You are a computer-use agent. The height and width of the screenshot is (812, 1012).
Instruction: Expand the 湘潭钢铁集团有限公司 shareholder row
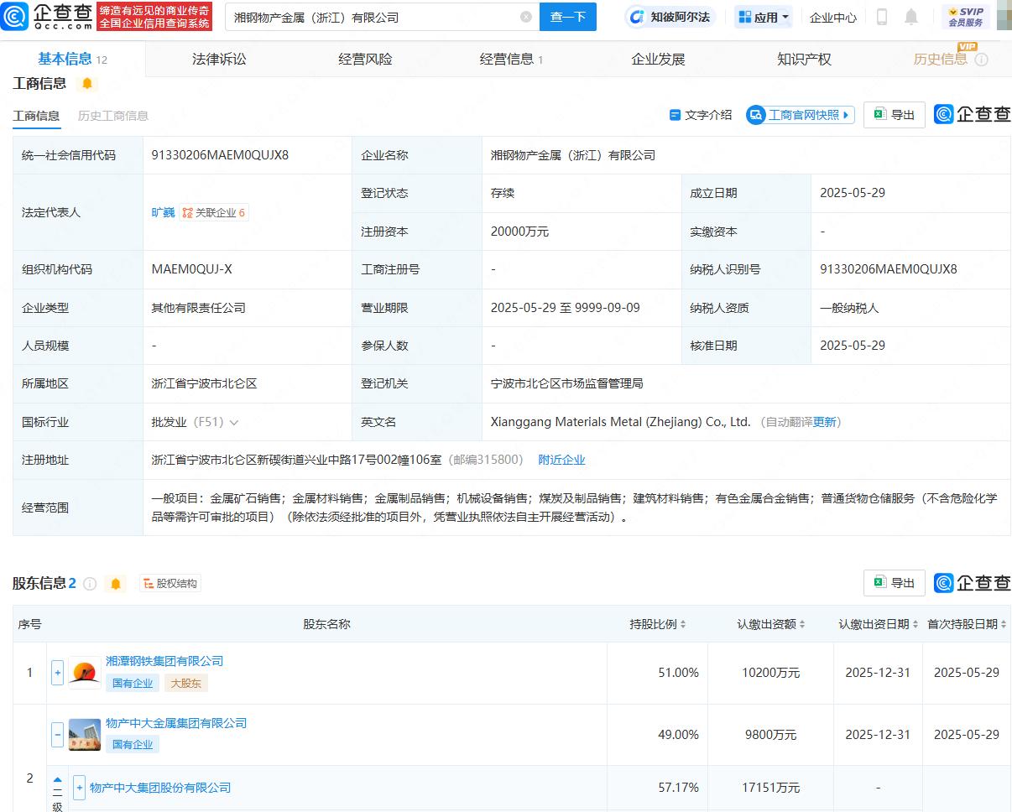[x=57, y=673]
